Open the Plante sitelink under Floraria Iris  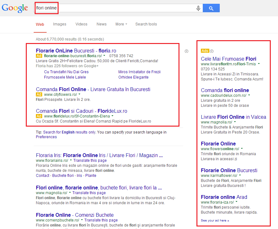[91, 175]
